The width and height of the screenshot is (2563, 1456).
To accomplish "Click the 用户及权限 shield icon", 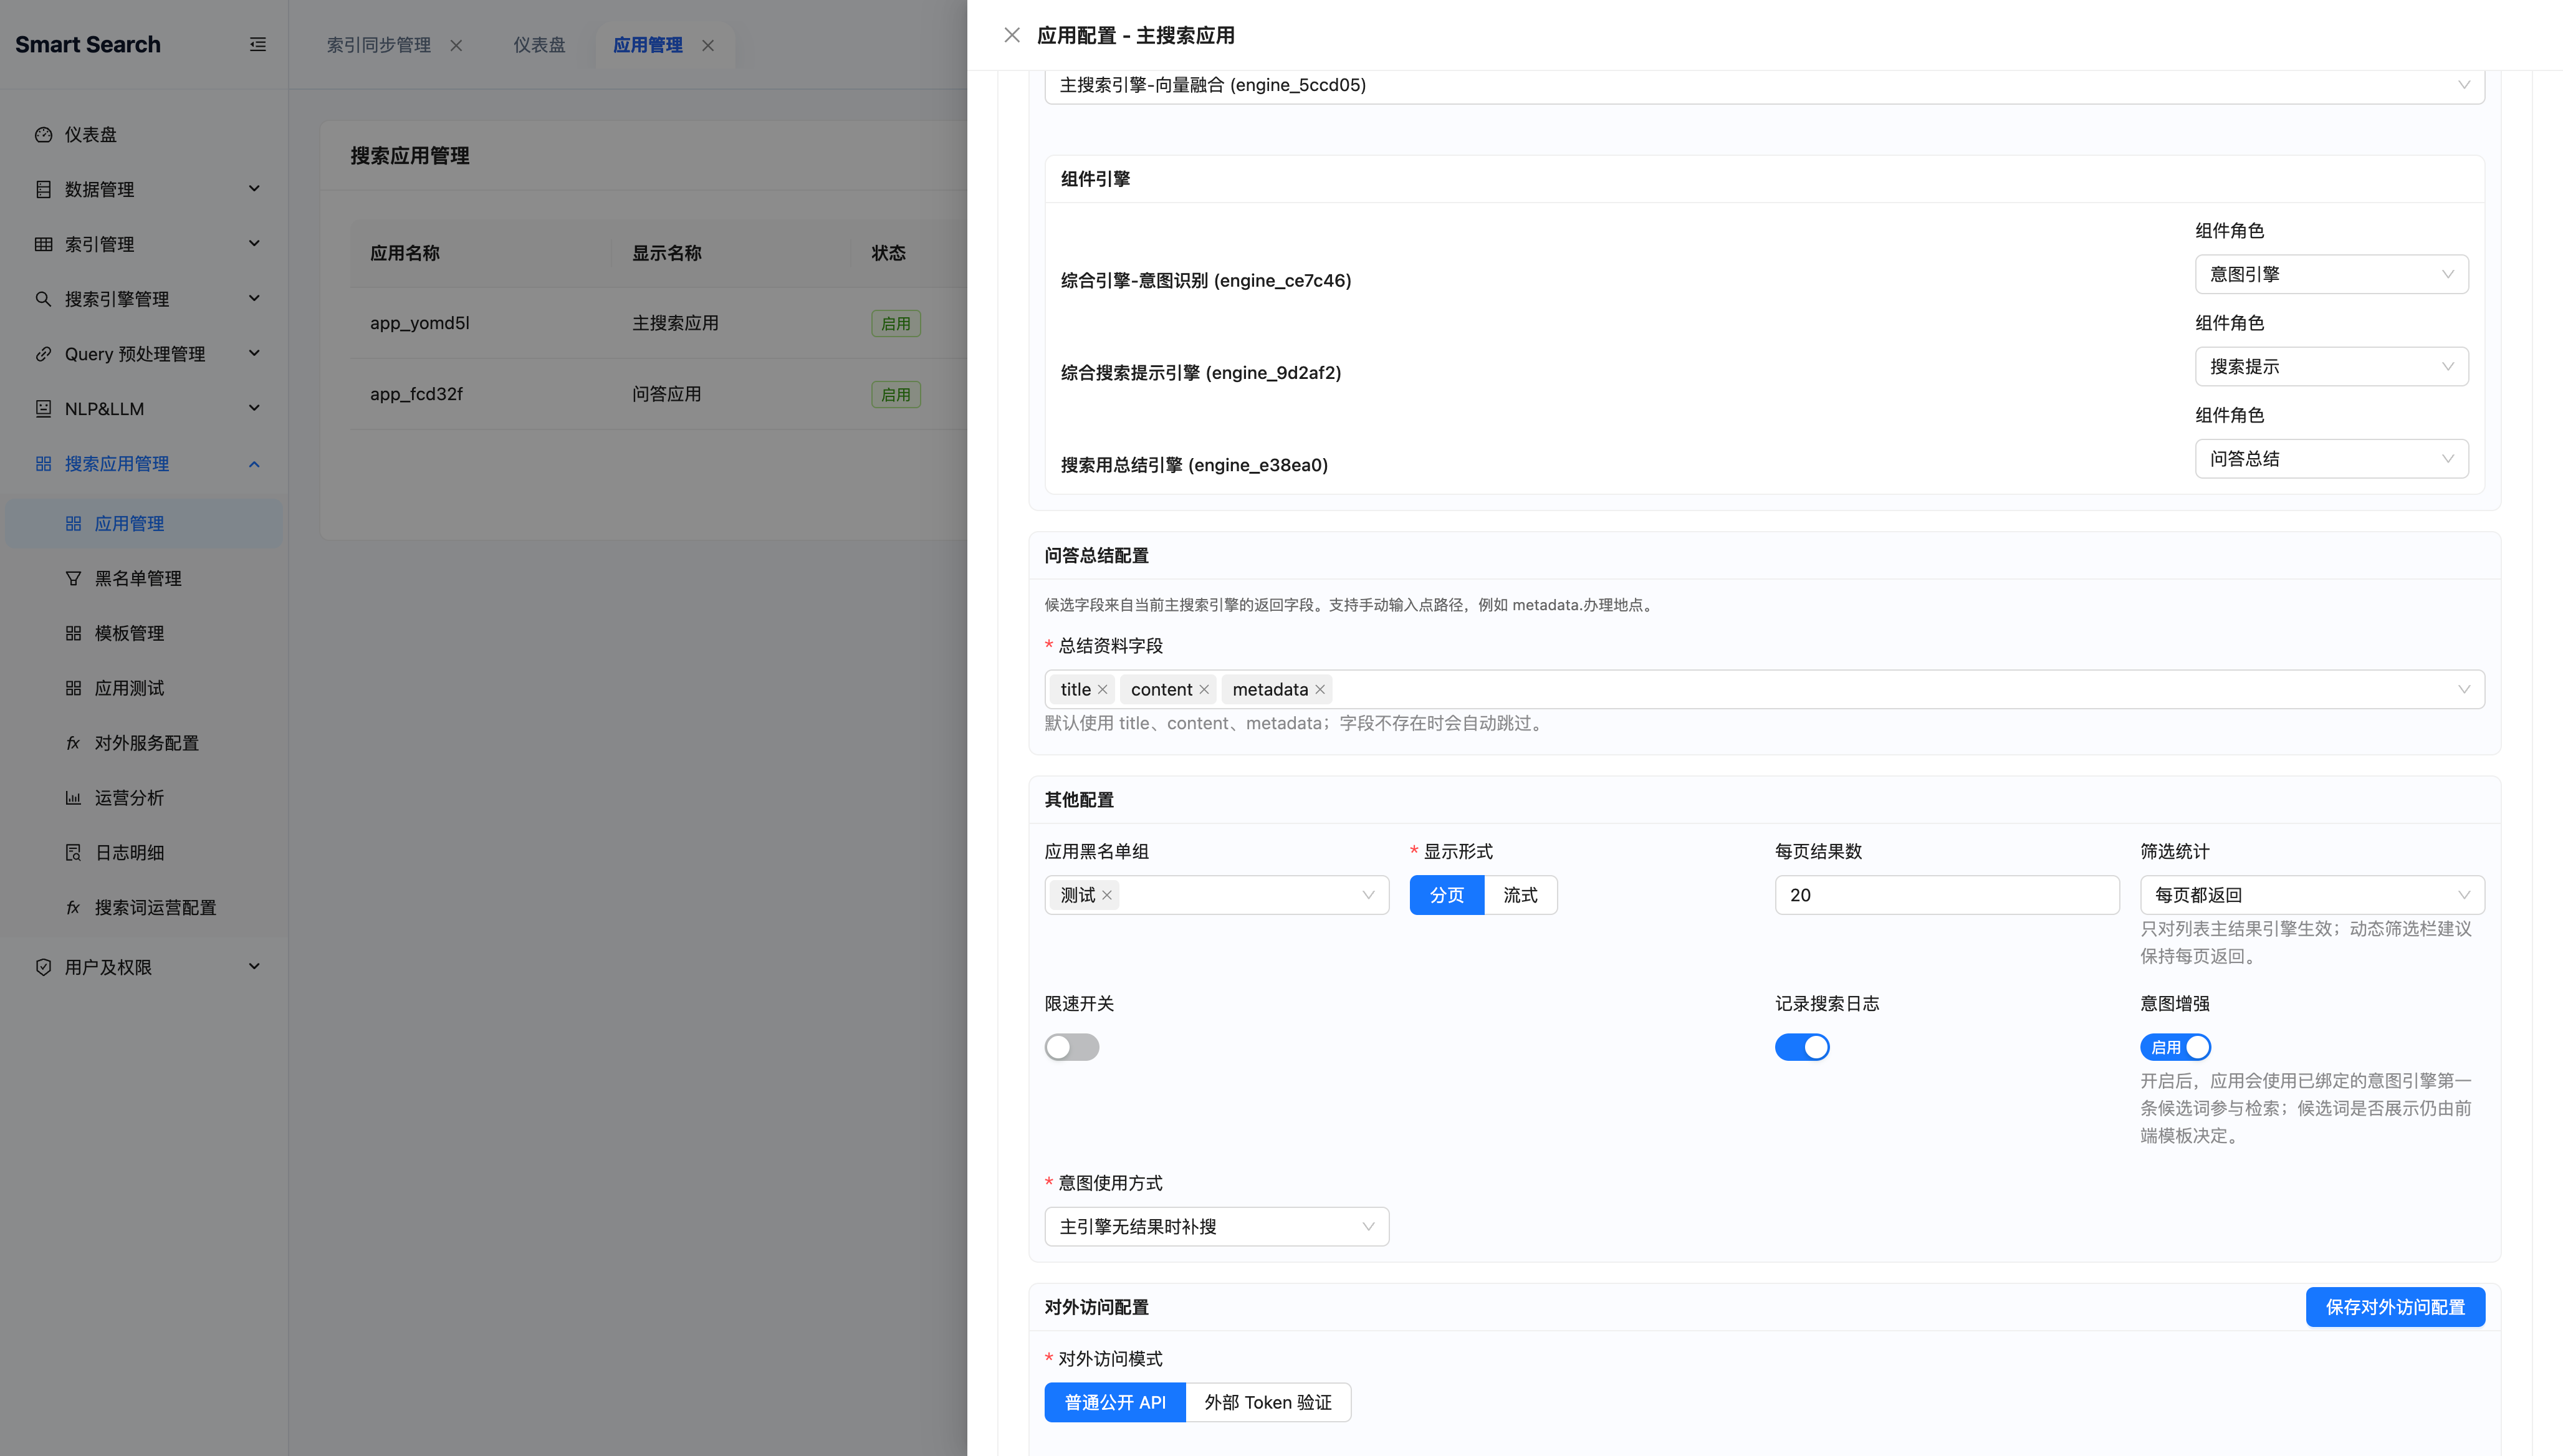I will (x=43, y=967).
